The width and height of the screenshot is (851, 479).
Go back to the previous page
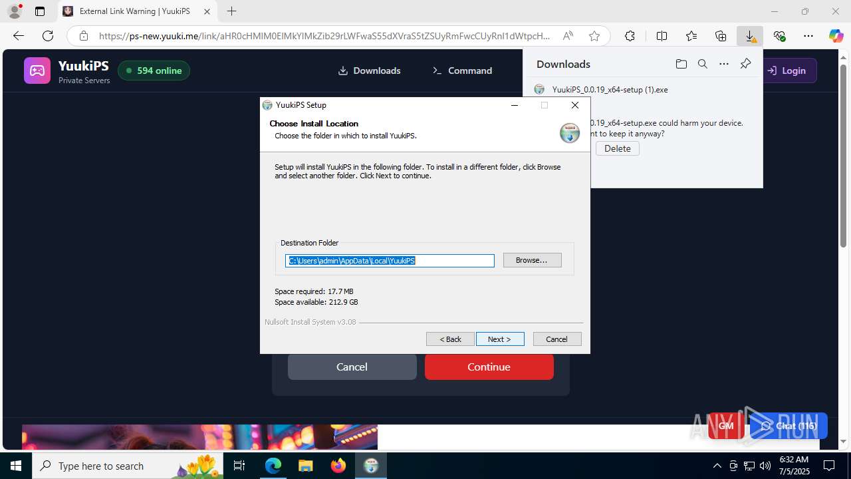point(19,36)
